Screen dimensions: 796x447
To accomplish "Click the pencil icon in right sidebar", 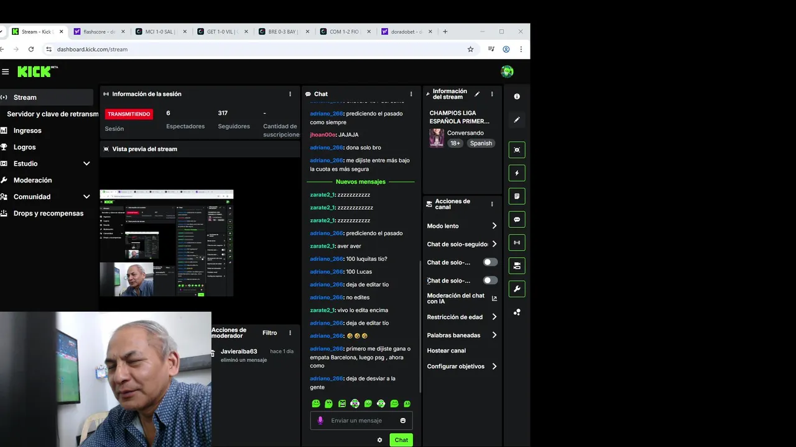I will pyautogui.click(x=517, y=120).
